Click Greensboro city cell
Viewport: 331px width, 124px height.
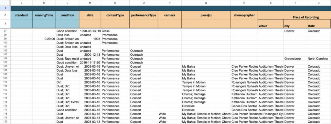point(295,59)
